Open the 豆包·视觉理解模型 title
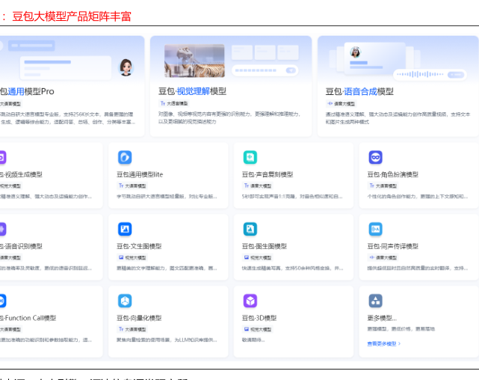The image size is (479, 380). [x=192, y=91]
